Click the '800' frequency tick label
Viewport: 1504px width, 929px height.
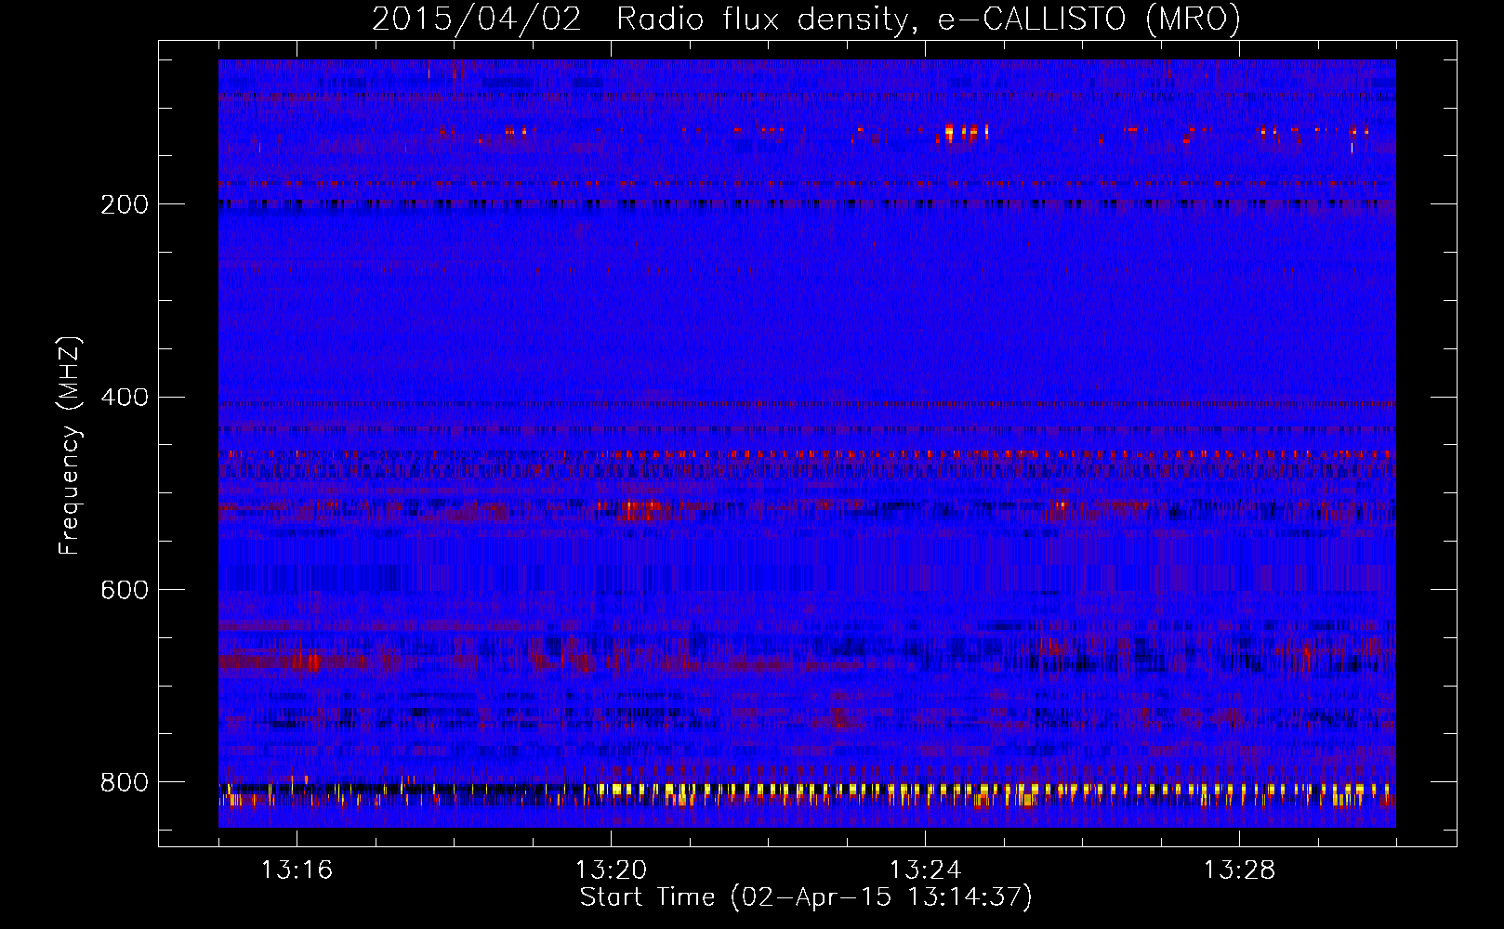[125, 782]
